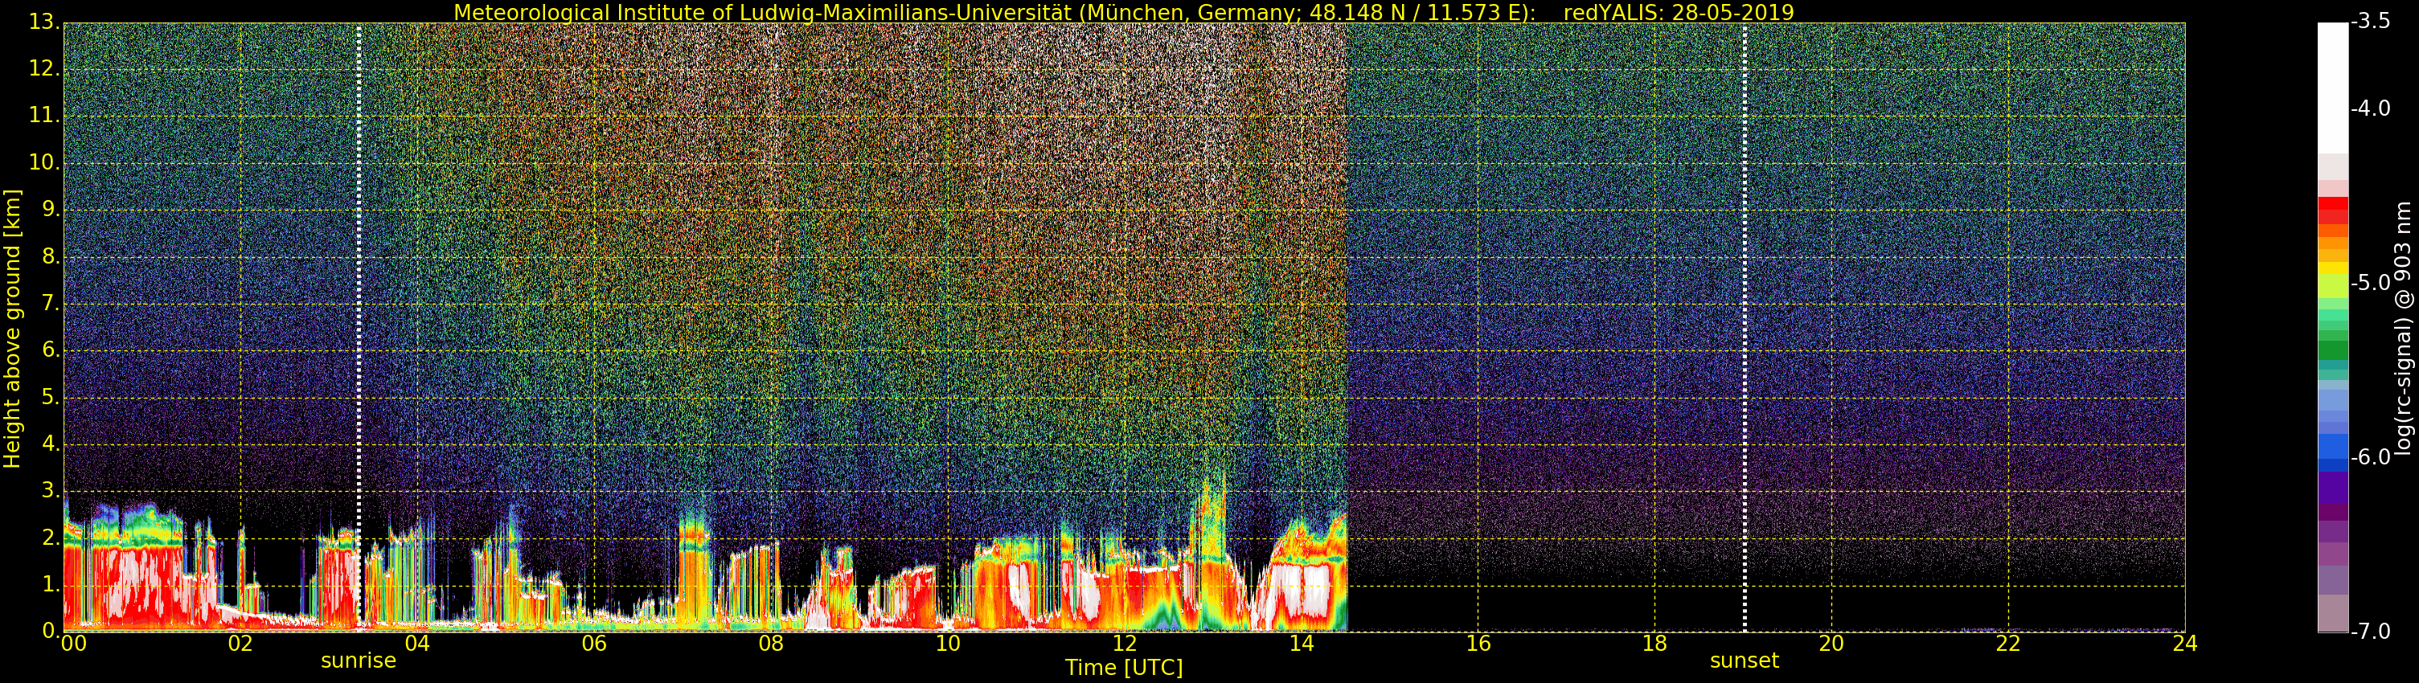
Task: Click the '04' time tick label
Action: coord(417,643)
